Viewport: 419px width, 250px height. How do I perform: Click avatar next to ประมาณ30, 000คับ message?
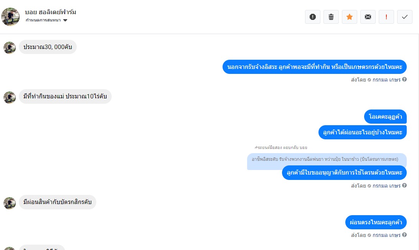point(10,47)
